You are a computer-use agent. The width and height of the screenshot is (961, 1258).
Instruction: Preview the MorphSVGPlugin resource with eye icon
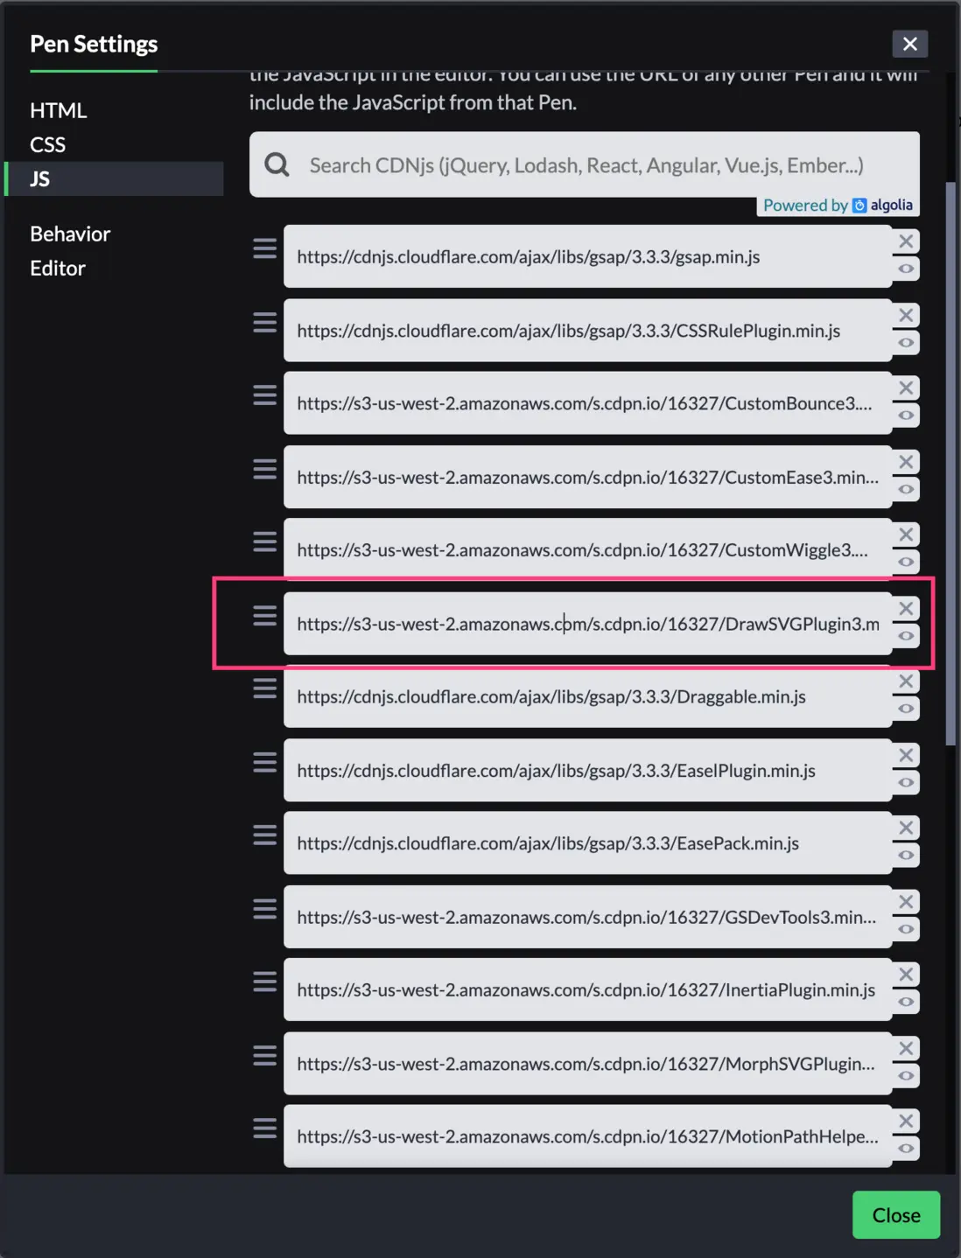pos(906,1075)
